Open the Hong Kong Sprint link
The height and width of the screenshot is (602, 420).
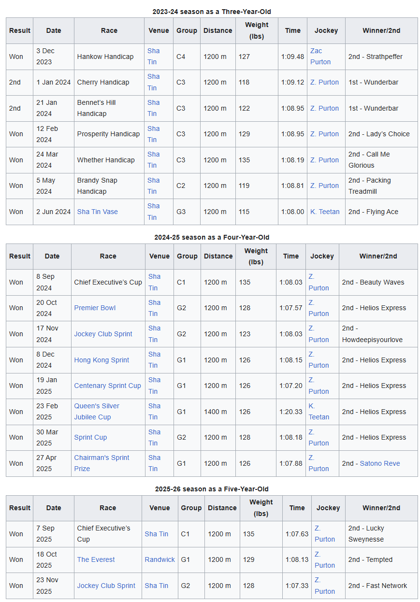click(101, 360)
